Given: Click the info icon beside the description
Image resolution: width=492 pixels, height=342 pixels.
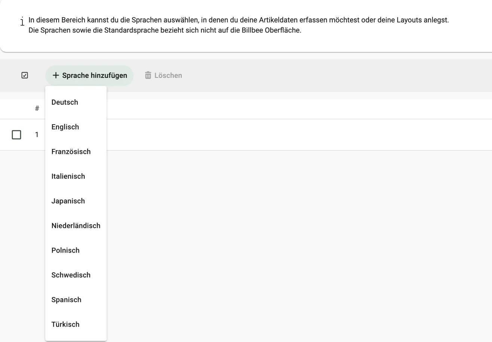Looking at the screenshot, I should pyautogui.click(x=22, y=21).
